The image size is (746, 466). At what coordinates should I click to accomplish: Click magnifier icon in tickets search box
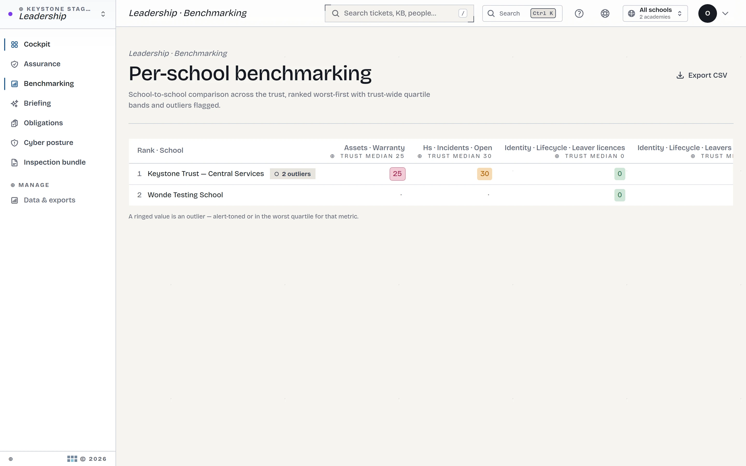(336, 13)
